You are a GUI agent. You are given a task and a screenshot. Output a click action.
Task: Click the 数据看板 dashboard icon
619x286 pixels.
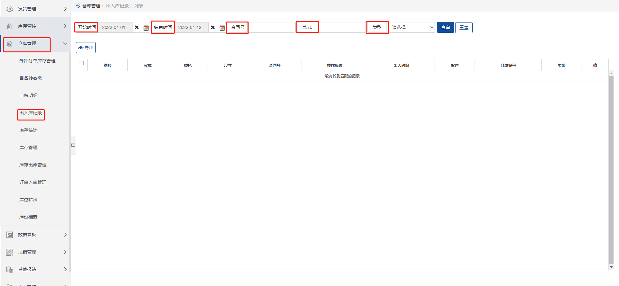tap(10, 235)
